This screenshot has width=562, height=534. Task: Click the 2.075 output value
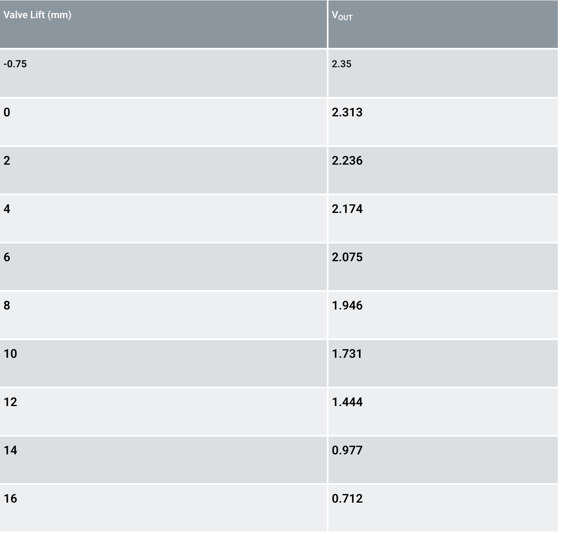pos(347,257)
